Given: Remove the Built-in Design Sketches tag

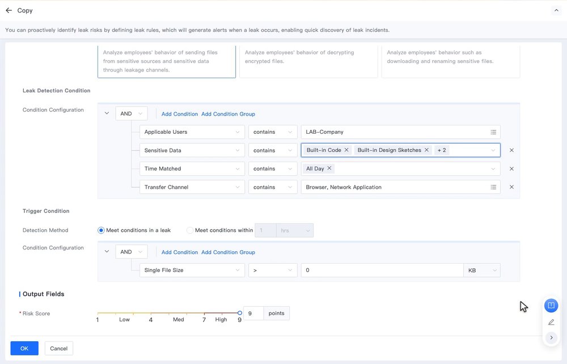Looking at the screenshot, I should (427, 150).
